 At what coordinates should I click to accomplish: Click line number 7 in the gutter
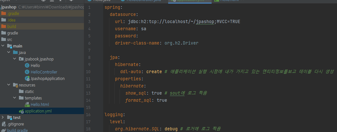pyautogui.click(x=89, y=50)
